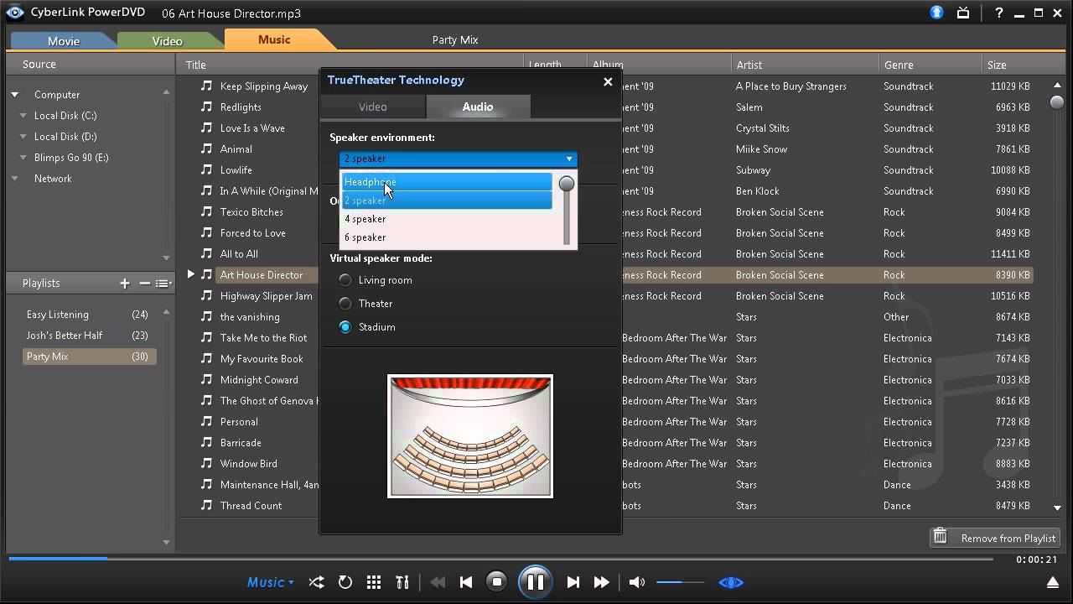Select the Theater virtual speaker mode
Viewport: 1073px width, 604px height.
(x=345, y=304)
